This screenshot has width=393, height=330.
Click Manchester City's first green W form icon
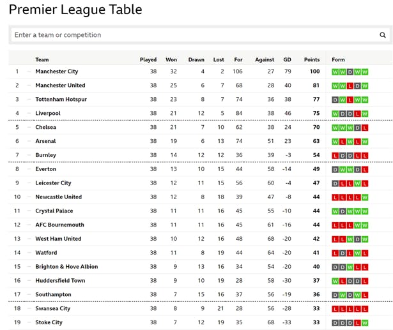[x=335, y=71]
